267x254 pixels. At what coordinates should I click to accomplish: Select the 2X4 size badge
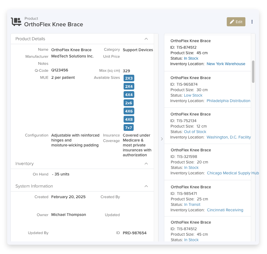(x=129, y=86)
